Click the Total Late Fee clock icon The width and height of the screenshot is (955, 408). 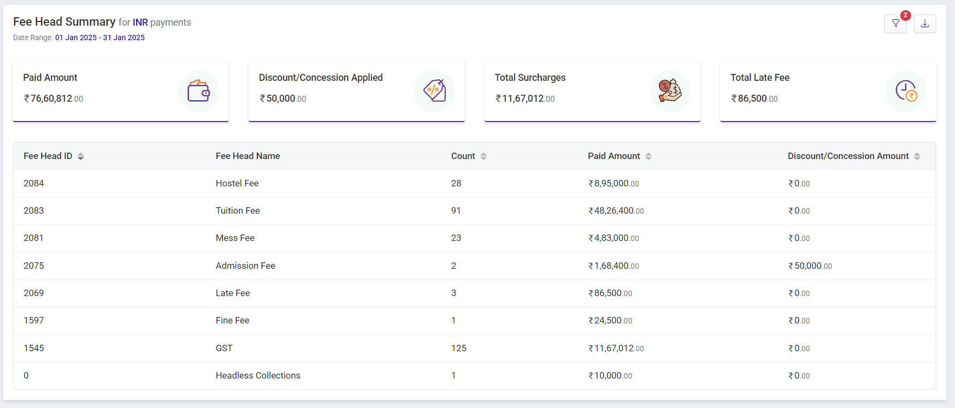pyautogui.click(x=906, y=91)
